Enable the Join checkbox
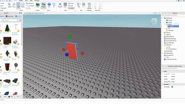 pyautogui.click(x=27, y=8)
